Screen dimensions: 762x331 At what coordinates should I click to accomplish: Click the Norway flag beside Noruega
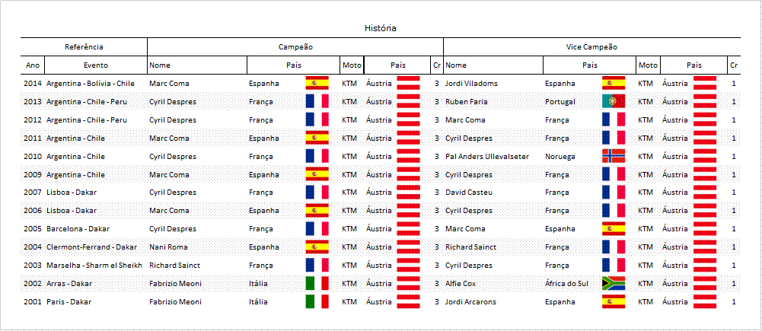coord(614,156)
